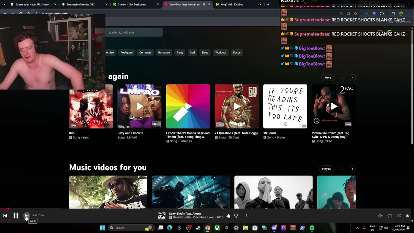
Task: Select the Sleep mood chip
Action: 205,52
